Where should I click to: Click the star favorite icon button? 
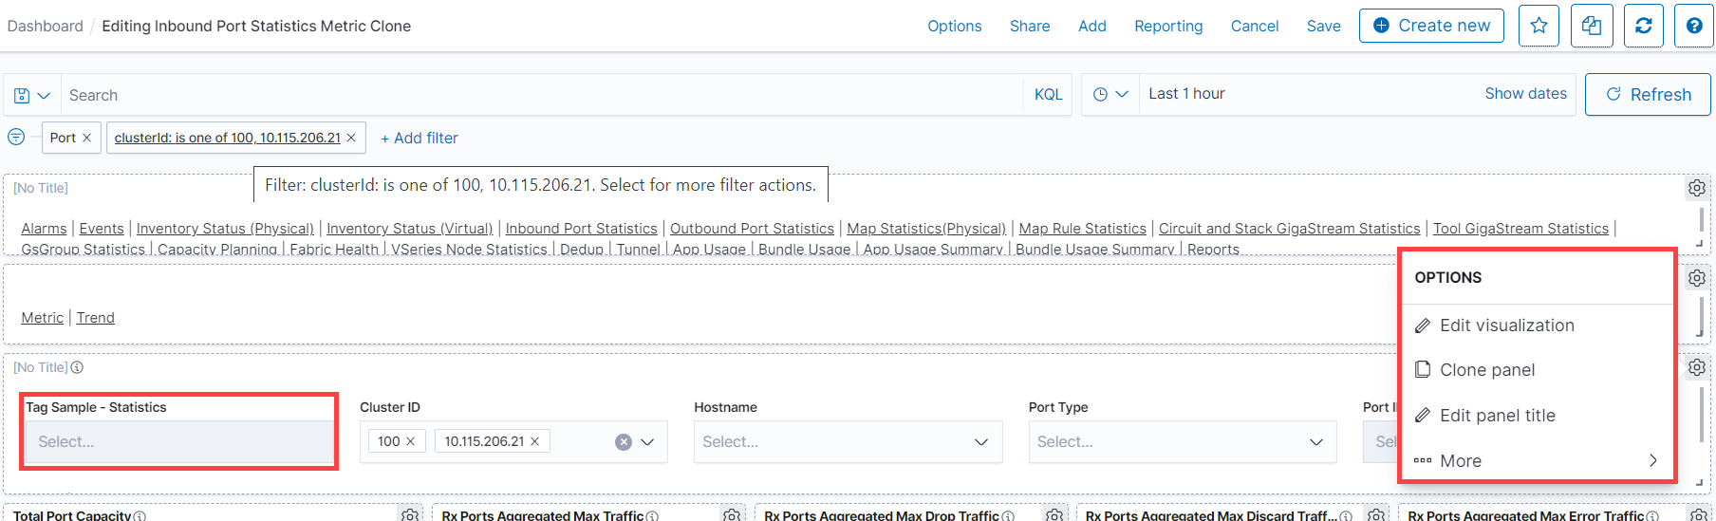click(x=1539, y=26)
